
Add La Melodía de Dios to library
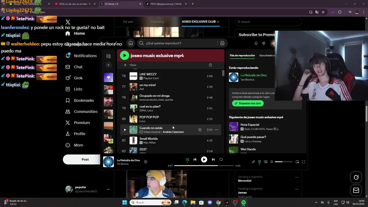tap(145, 162)
